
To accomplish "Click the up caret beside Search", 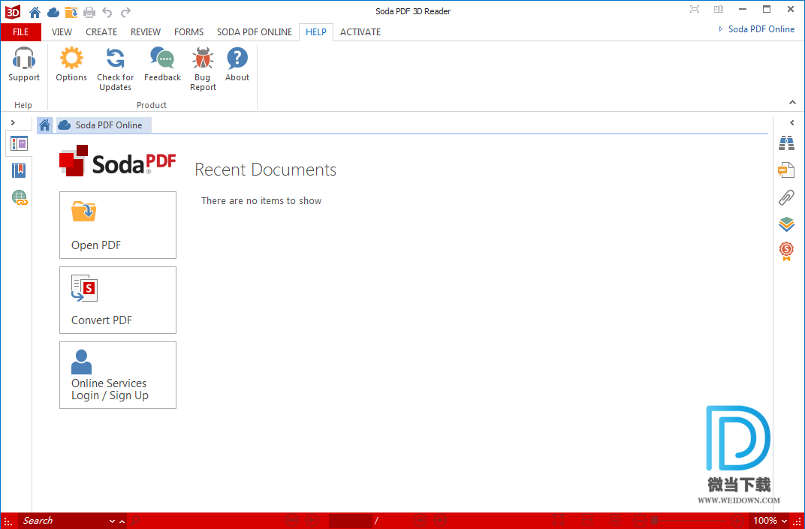I will point(122,521).
